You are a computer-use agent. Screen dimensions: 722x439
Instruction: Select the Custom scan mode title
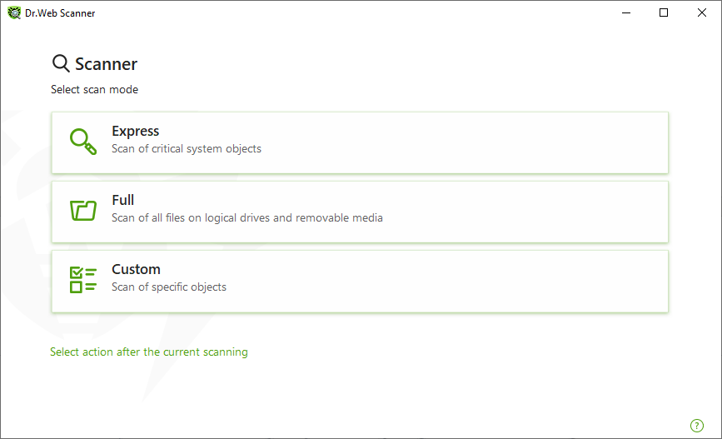point(136,270)
